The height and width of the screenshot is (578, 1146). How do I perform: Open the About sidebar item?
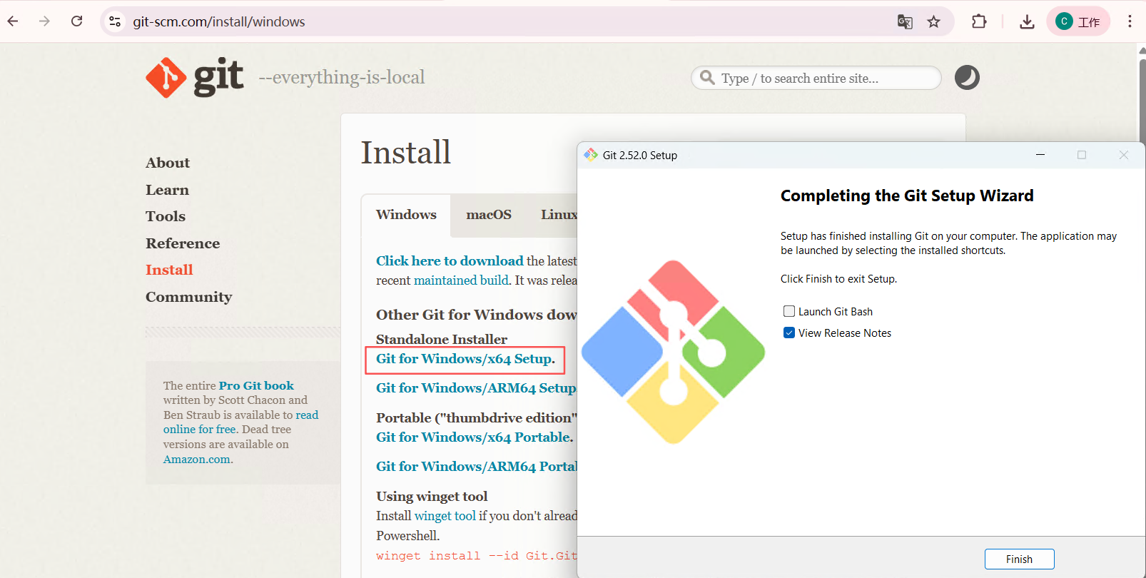(168, 163)
